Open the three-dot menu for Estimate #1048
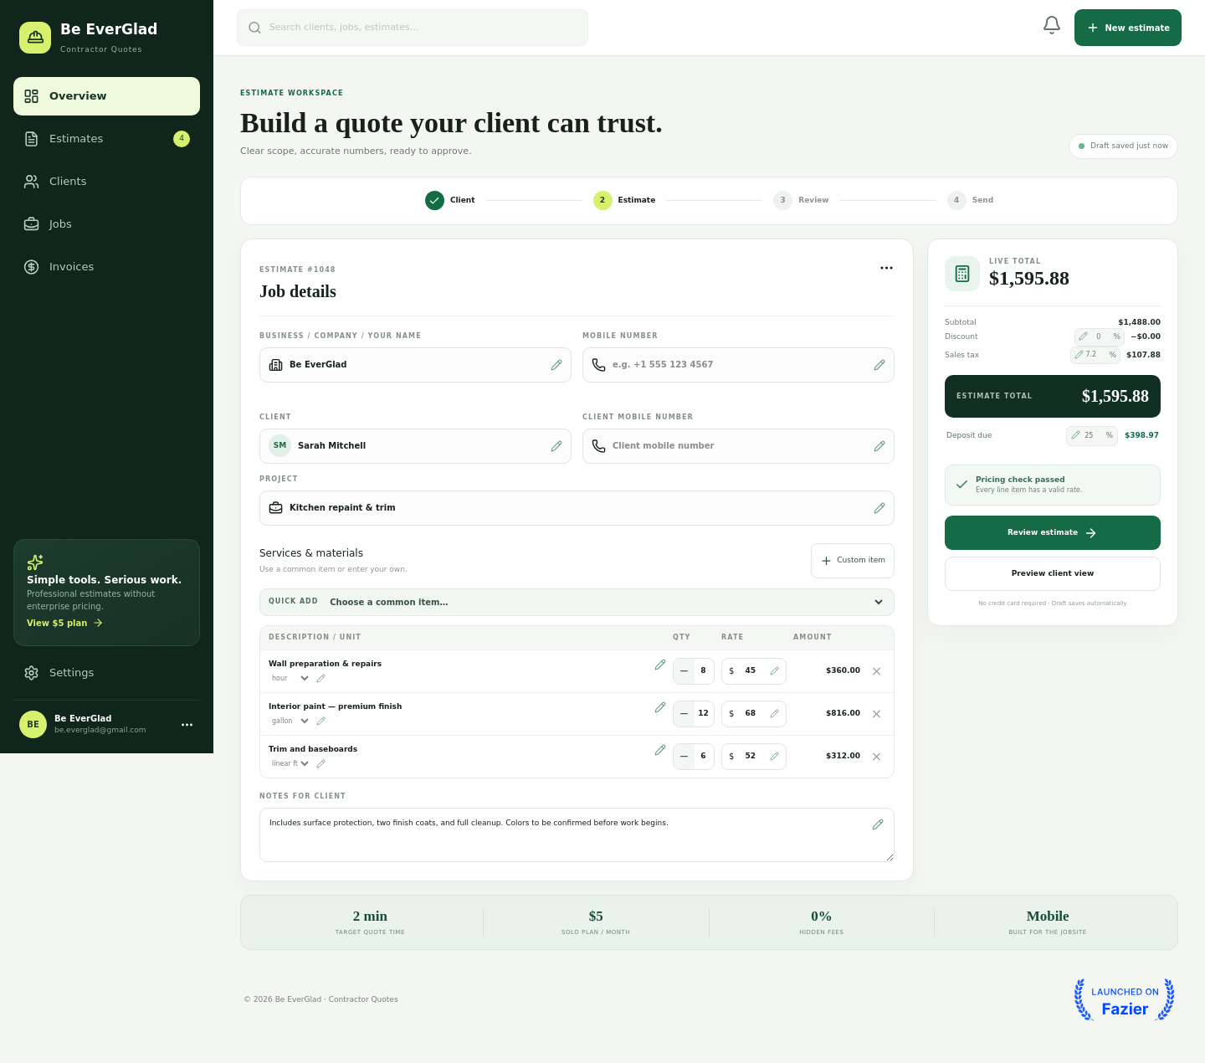 (x=886, y=268)
